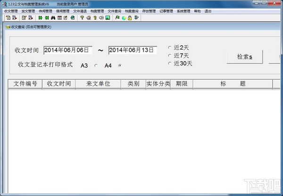This screenshot has width=283, height=196.
Task: Click the 标题 column header
Action: 233,84
